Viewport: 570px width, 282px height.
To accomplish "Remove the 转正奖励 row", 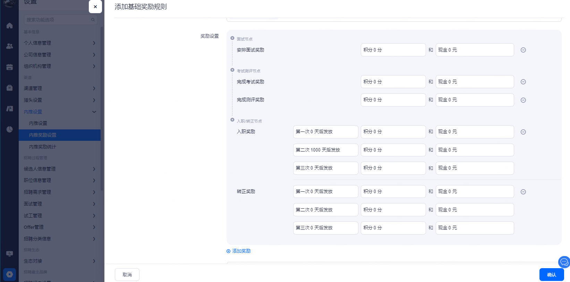I will 523,192.
